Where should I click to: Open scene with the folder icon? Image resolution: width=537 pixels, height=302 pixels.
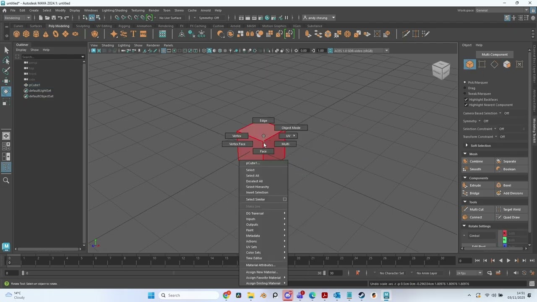(x=47, y=18)
